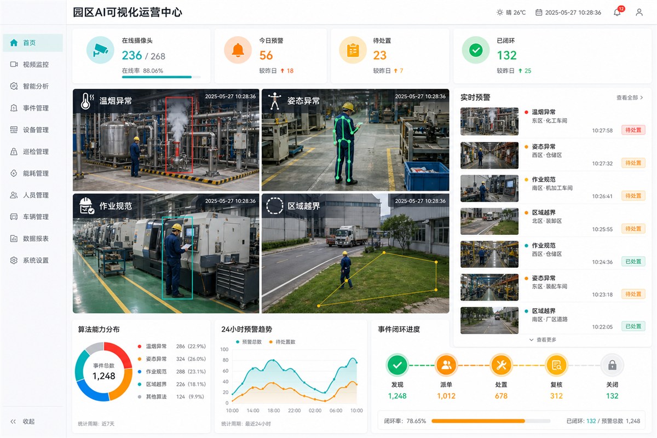Click 待处置 tag on the 化工车间 alert

(x=633, y=130)
